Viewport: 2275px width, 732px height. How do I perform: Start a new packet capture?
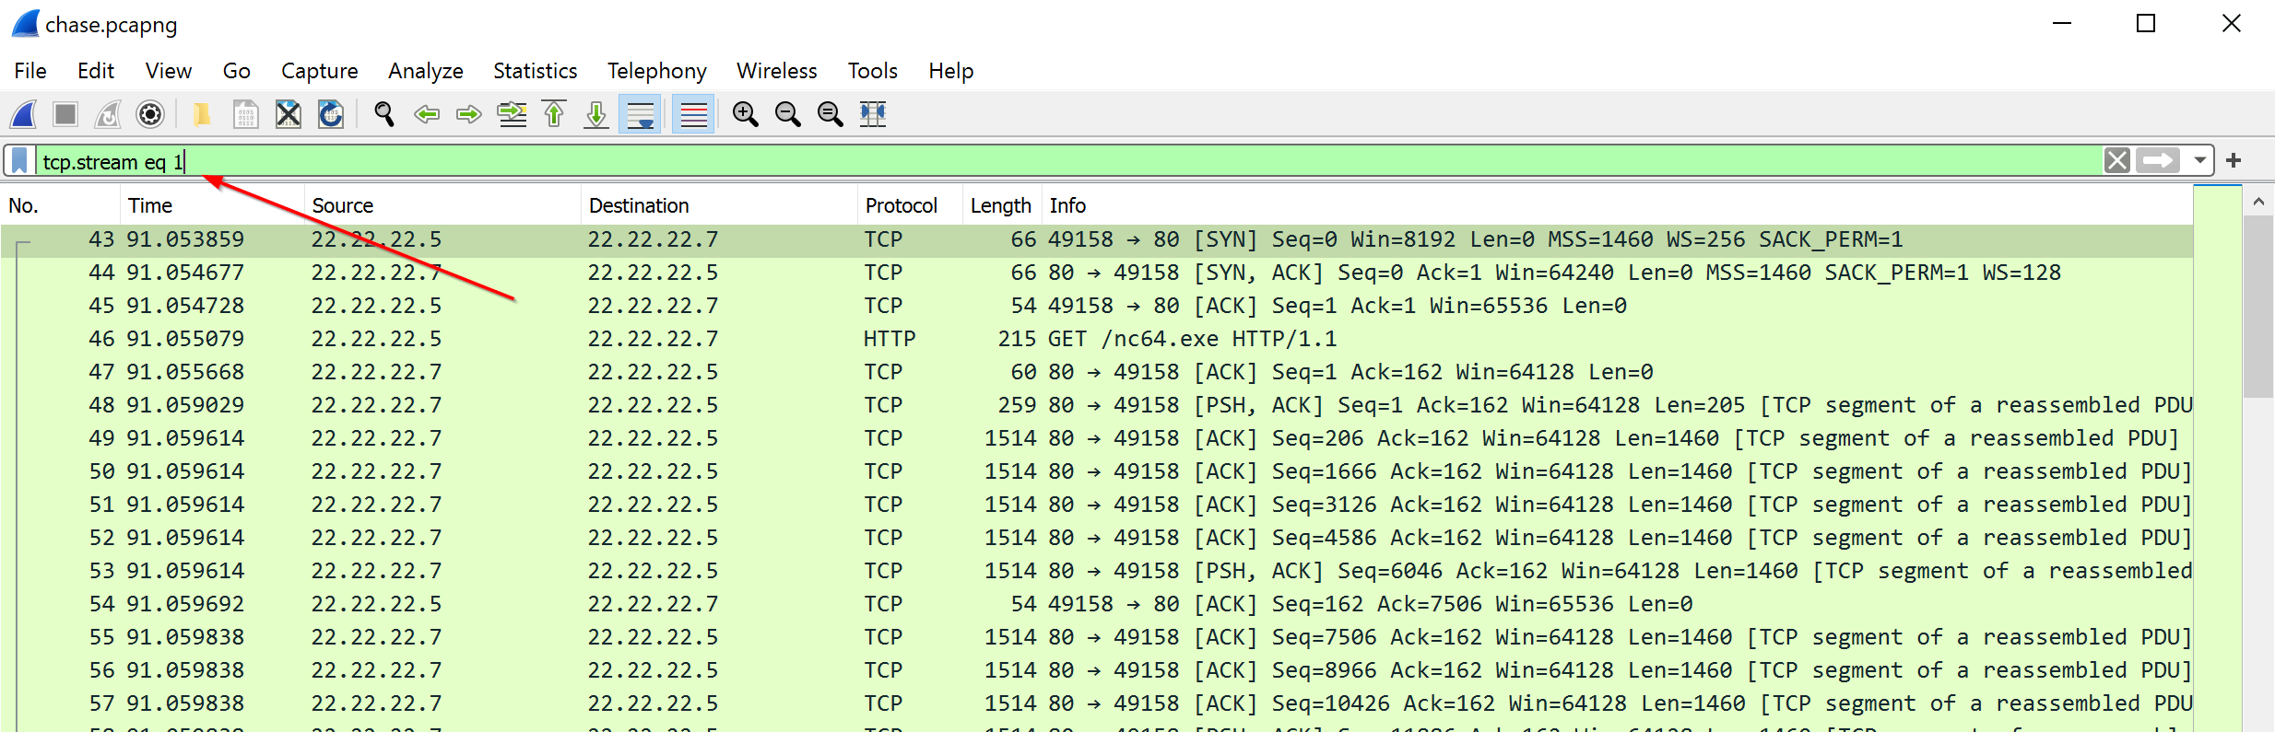click(x=23, y=114)
